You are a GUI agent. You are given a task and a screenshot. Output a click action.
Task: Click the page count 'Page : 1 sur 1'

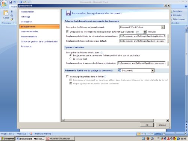pos(7,134)
